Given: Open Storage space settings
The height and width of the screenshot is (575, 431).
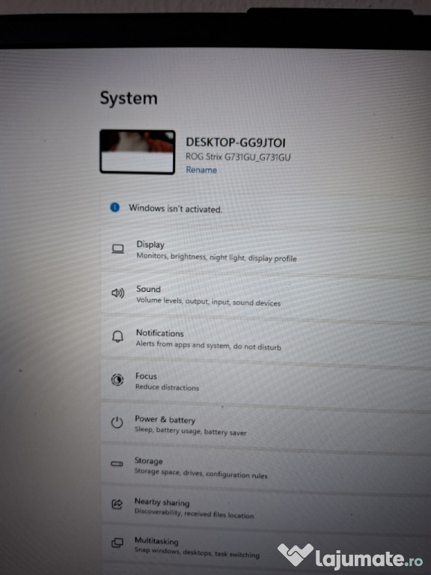Looking at the screenshot, I should tap(266, 466).
